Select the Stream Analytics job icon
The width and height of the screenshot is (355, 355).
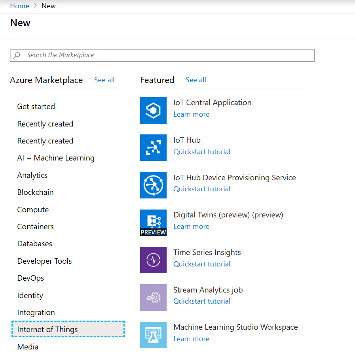153,298
